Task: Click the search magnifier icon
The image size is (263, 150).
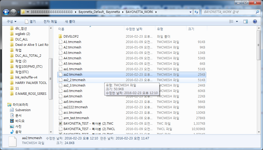Action: pos(257,12)
